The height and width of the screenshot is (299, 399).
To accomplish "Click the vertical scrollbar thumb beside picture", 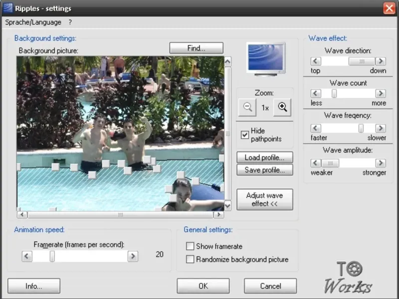I will pos(228,134).
